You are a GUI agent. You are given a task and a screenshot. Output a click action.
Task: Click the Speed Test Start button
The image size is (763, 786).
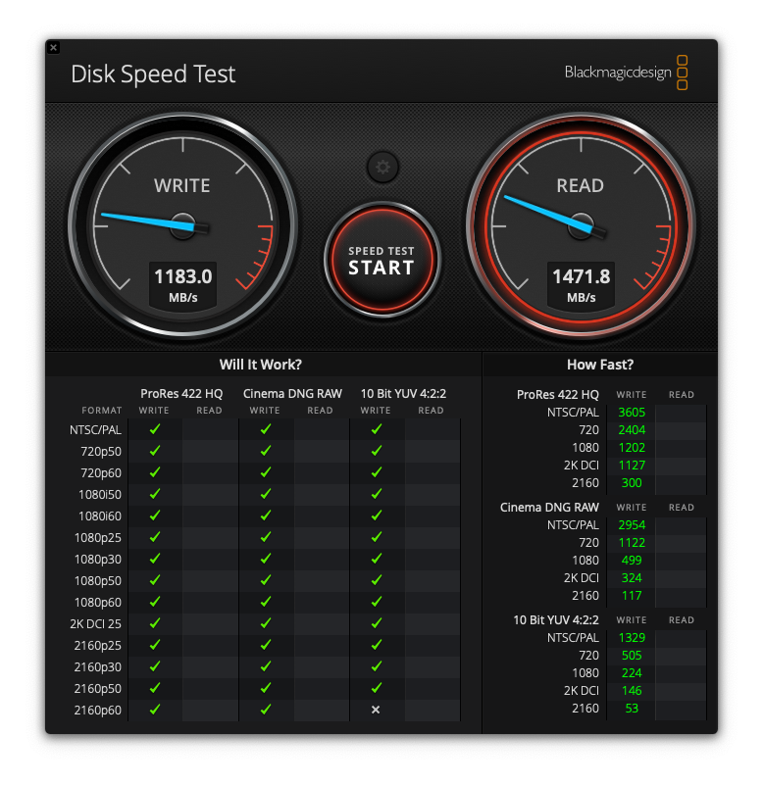click(382, 260)
